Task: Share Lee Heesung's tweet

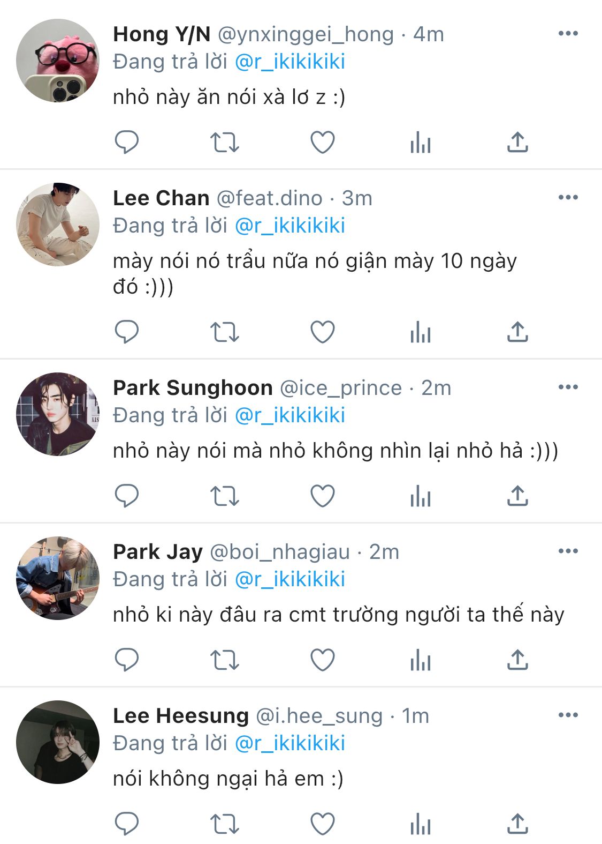Action: click(x=517, y=824)
